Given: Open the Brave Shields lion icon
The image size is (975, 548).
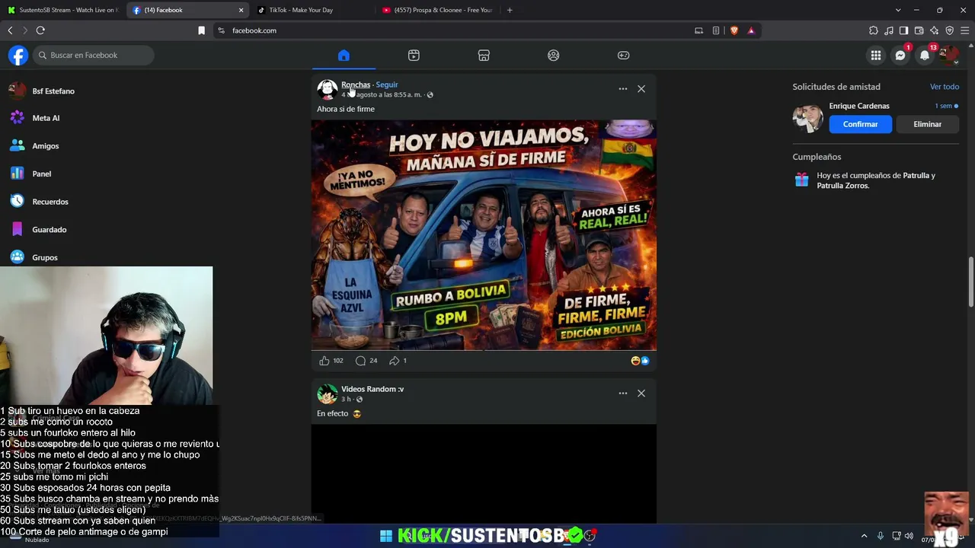Looking at the screenshot, I should (734, 30).
